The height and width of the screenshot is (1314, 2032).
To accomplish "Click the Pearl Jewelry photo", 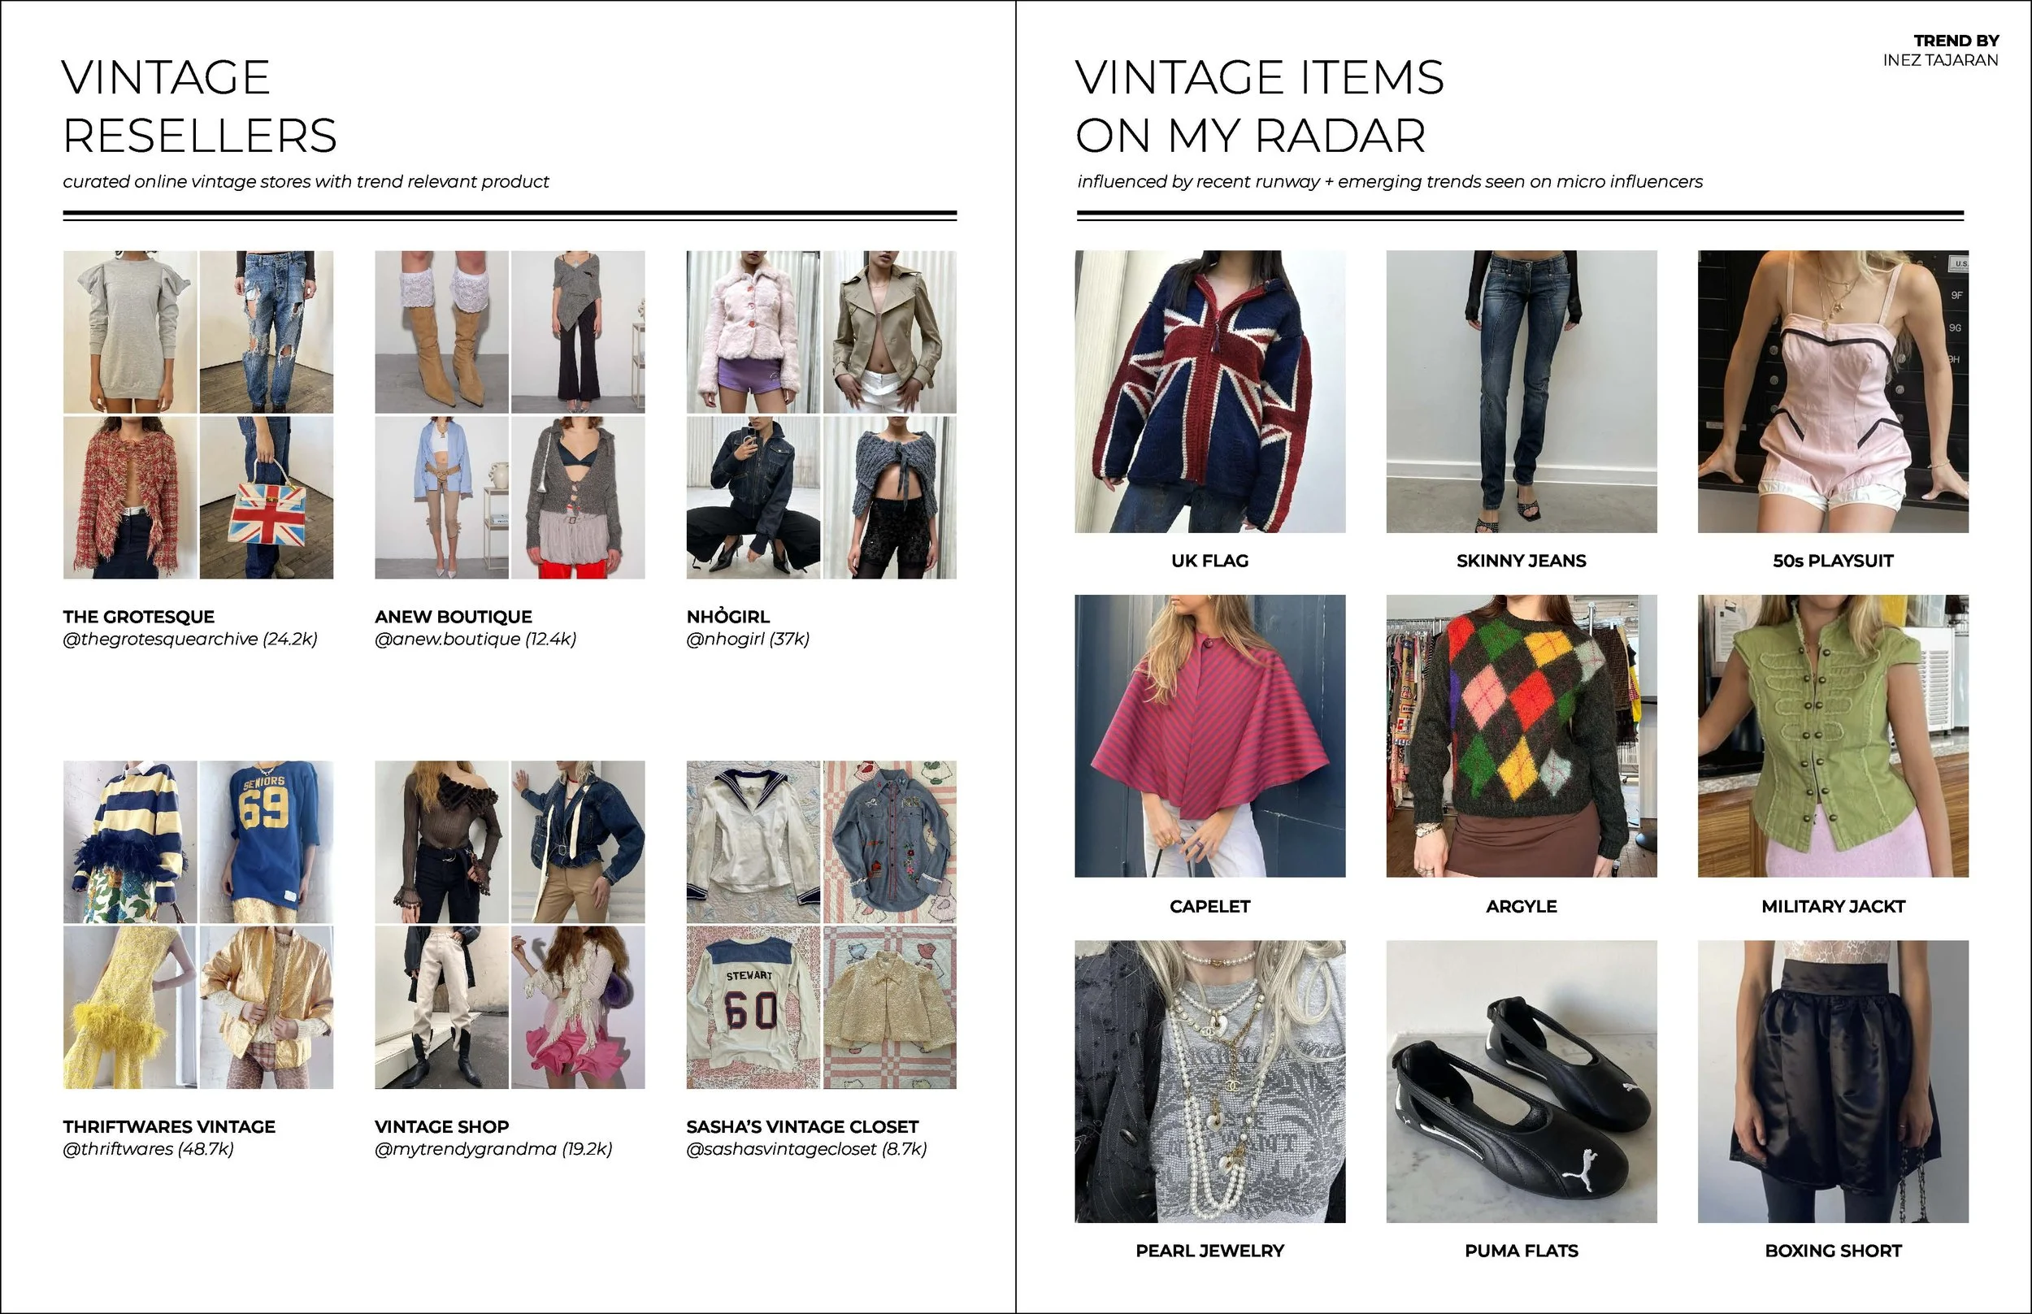I will coord(1209,1082).
